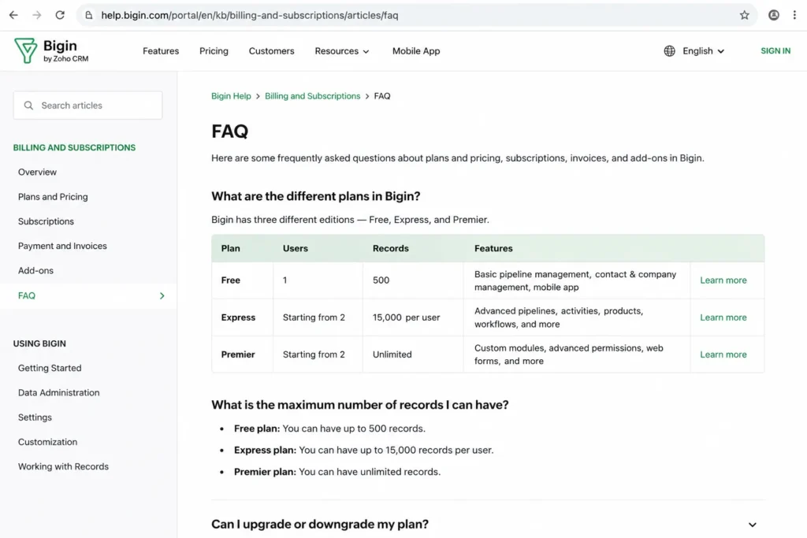Click the magnifier icon in the search box
Screen dimensions: 807x538
29,106
